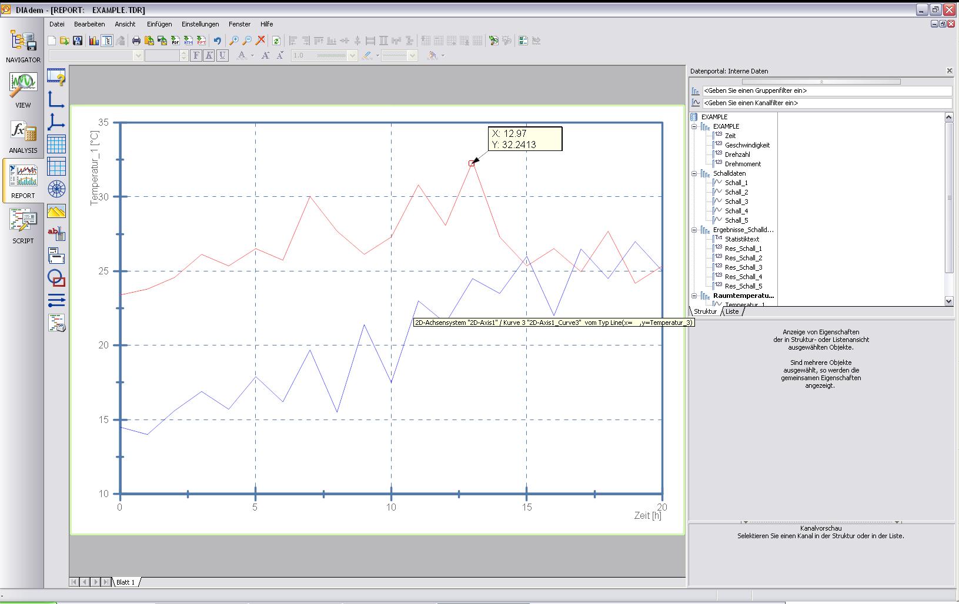Open the Blatt 1 sheet tab
Viewport: 959px width, 604px height.
(125, 582)
